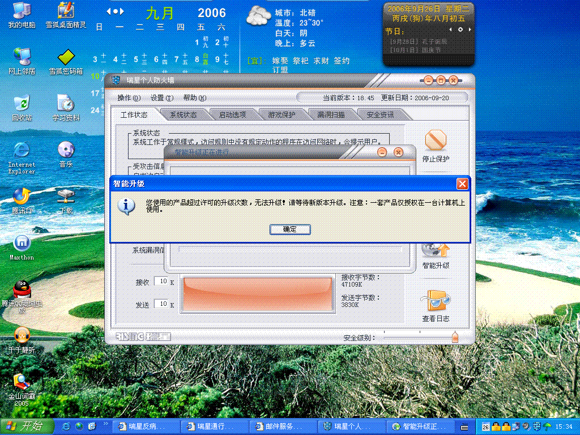Maximize the 瑞星个人防火墙 window
This screenshot has height=435, width=580.
[x=441, y=80]
